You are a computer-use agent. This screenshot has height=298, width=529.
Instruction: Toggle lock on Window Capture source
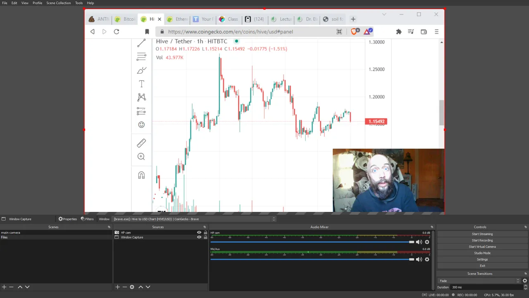[205, 237]
